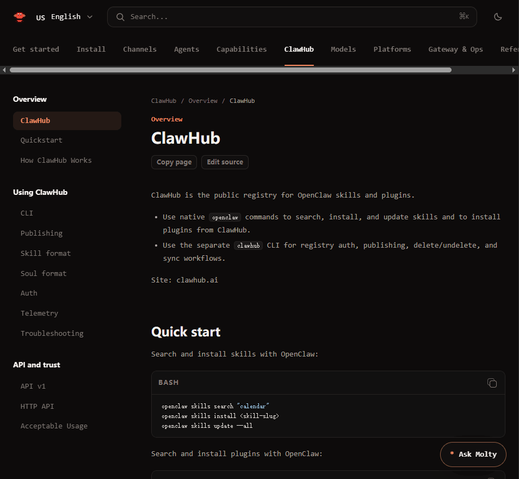
Task: Select ClawHub in the sidebar
Action: click(x=67, y=121)
